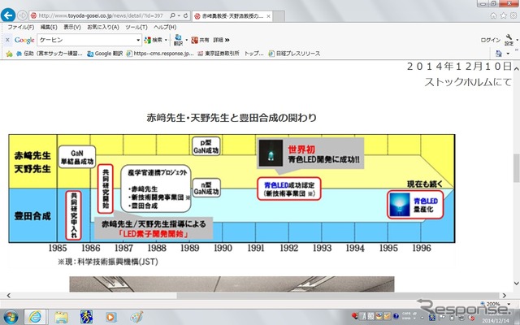Open the address bar autocomplete dropdown arrow

[179, 15]
